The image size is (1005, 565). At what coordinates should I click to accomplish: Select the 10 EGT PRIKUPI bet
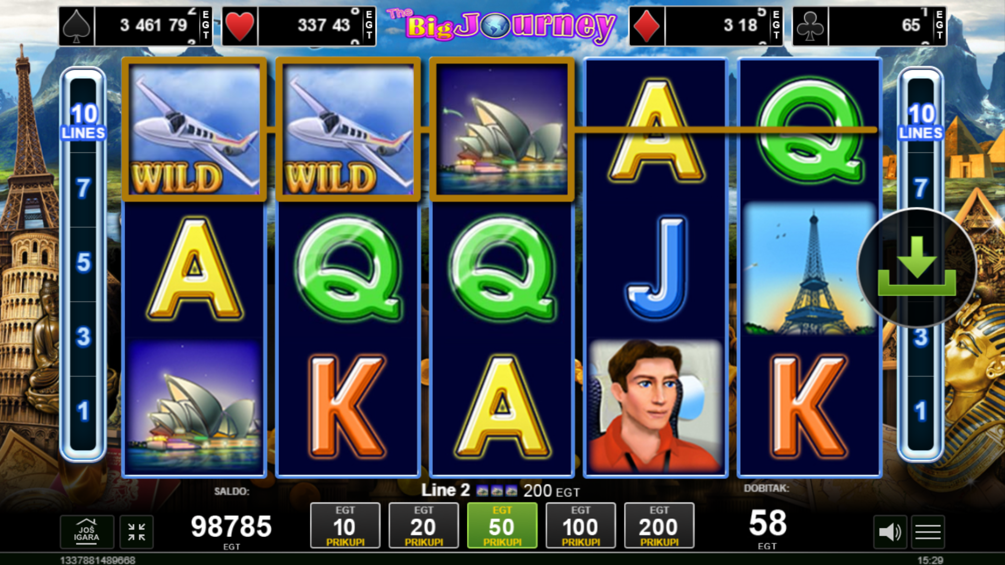[345, 526]
